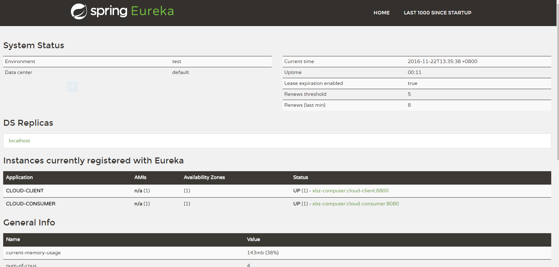The image size is (559, 267).
Task: Click the spring Eureka title text
Action: [x=132, y=11]
